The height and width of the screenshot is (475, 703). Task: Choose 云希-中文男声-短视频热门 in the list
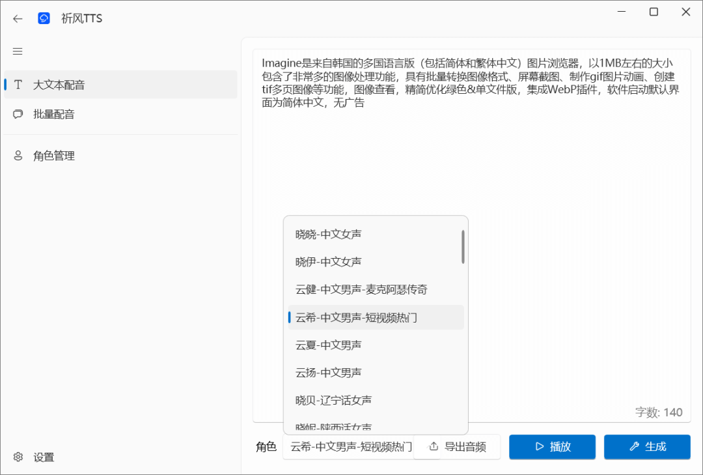[x=376, y=317]
